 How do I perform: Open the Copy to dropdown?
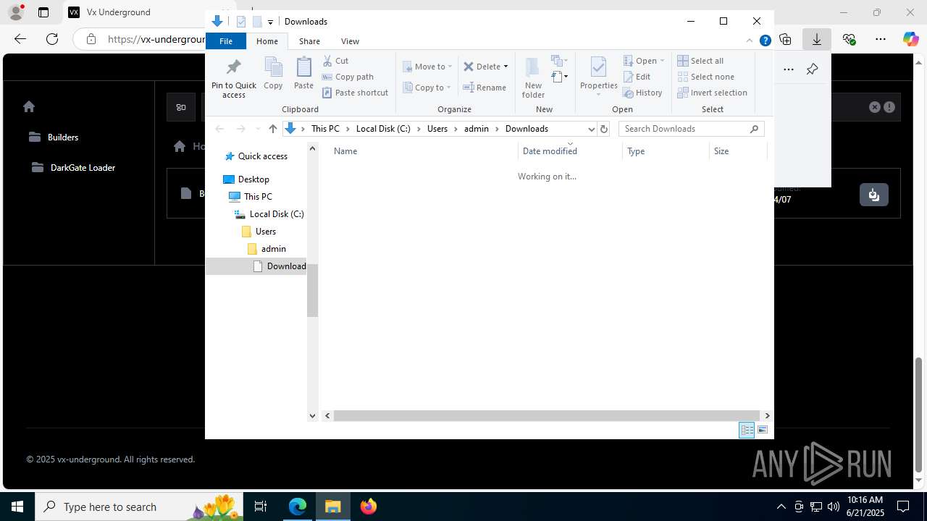click(427, 88)
